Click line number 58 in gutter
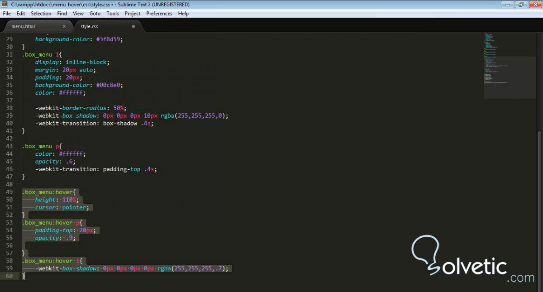Image resolution: width=543 pixels, height=292 pixels. pyautogui.click(x=10, y=261)
